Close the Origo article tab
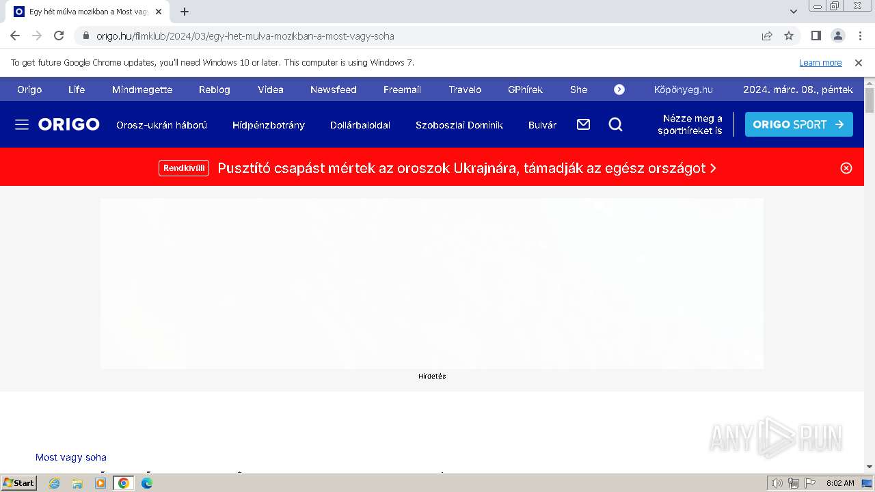This screenshot has width=875, height=492. tap(159, 12)
